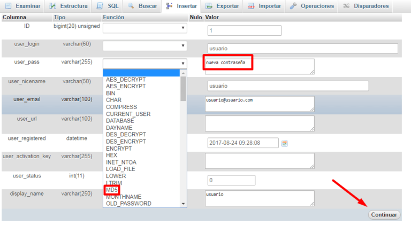Image resolution: width=411 pixels, height=225 pixels.
Task: Select COMPRESS function option
Action: point(121,107)
